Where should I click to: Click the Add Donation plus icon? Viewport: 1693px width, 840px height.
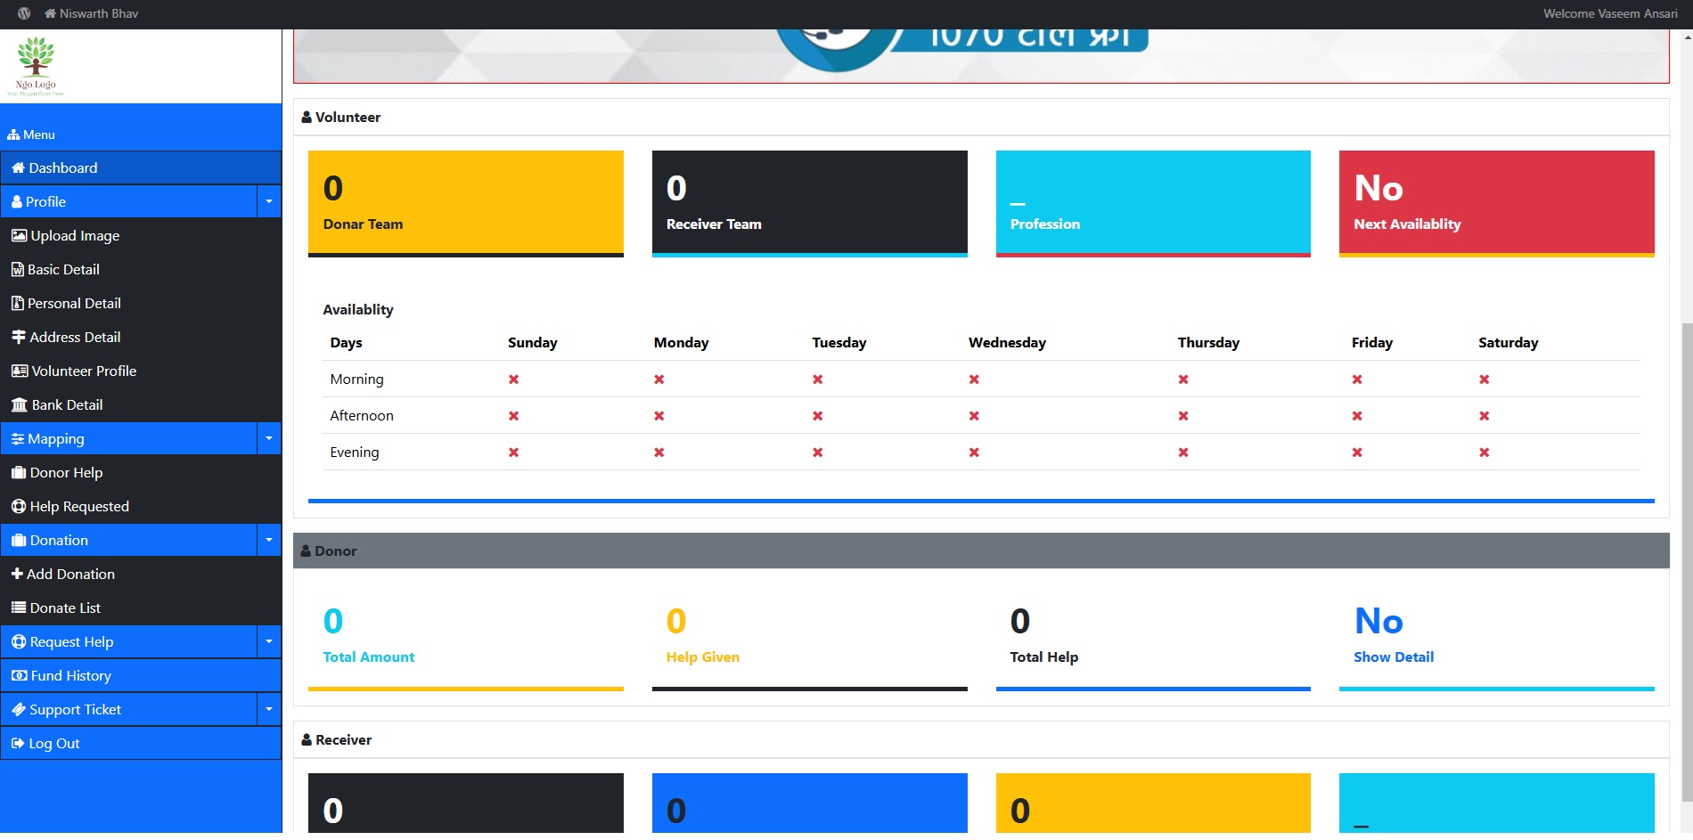coord(17,575)
